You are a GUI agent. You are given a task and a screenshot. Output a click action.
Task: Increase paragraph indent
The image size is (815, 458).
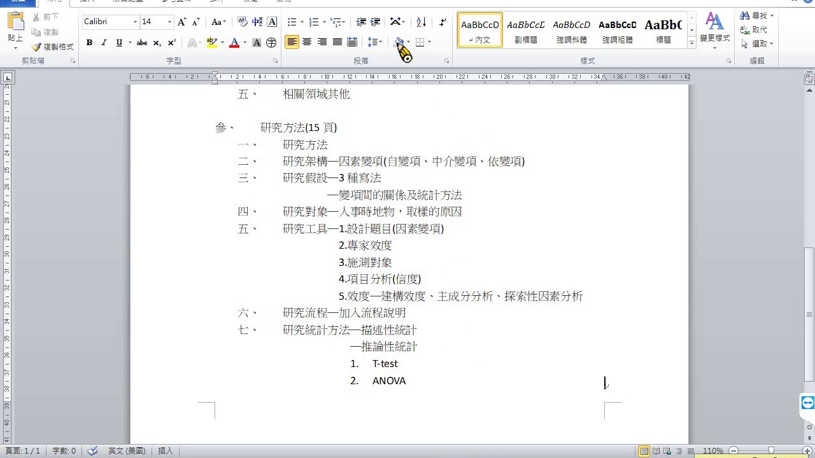click(x=376, y=22)
